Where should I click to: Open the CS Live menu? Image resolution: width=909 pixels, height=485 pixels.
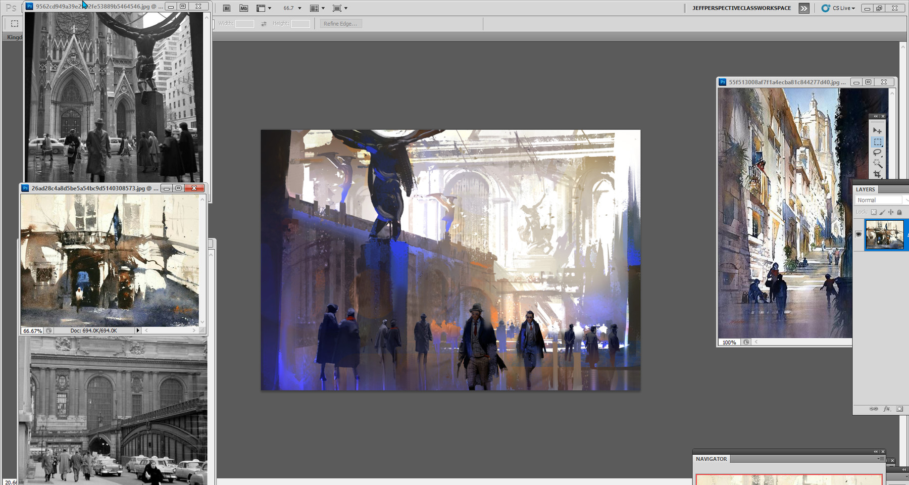(838, 8)
